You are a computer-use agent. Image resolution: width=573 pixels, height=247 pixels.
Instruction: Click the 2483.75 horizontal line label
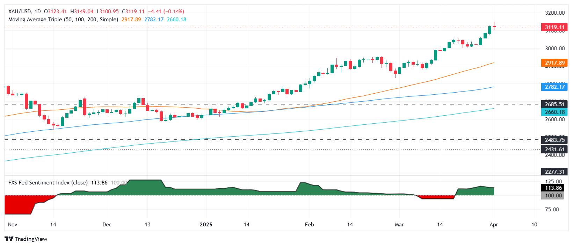pyautogui.click(x=554, y=140)
